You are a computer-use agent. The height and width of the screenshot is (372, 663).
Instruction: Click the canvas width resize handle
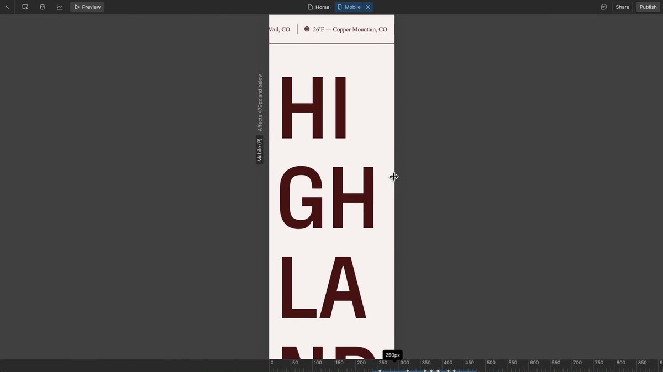click(394, 177)
